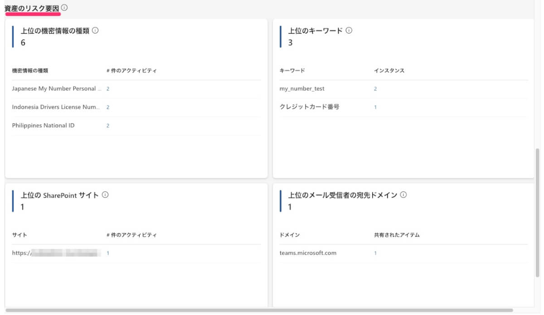The width and height of the screenshot is (544, 315).
Task: Click info icon beside 上位の SharePoint サイト
Action: click(105, 195)
